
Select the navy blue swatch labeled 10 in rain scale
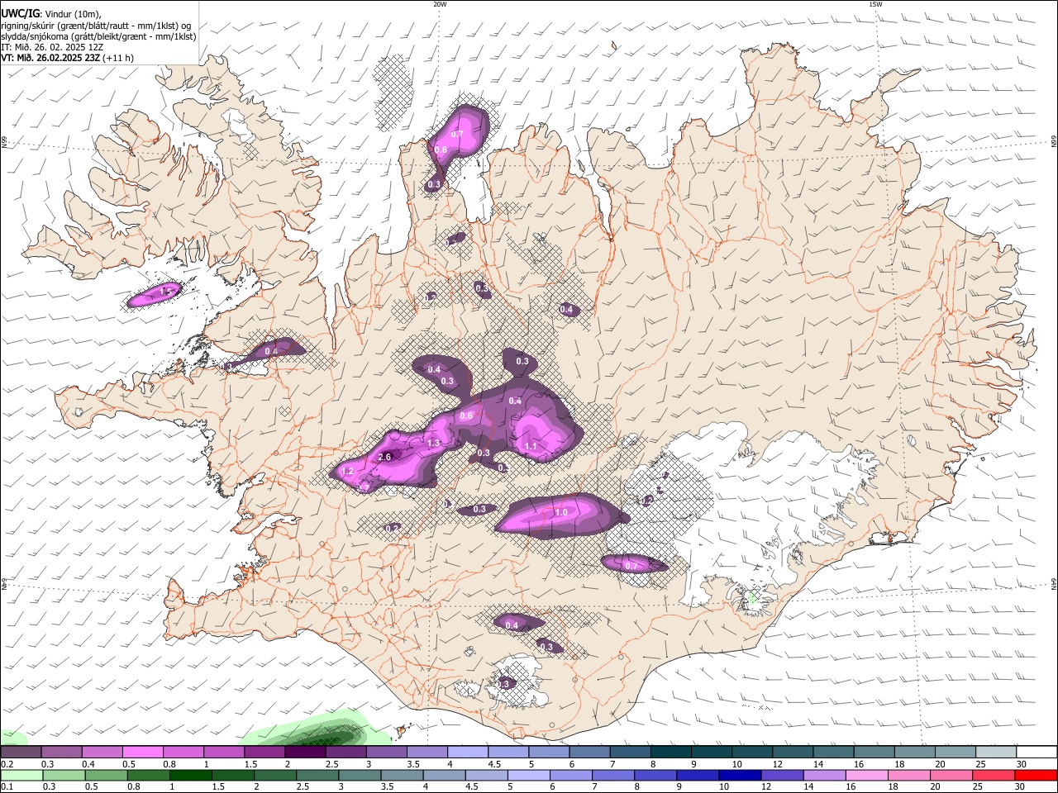[x=739, y=775]
